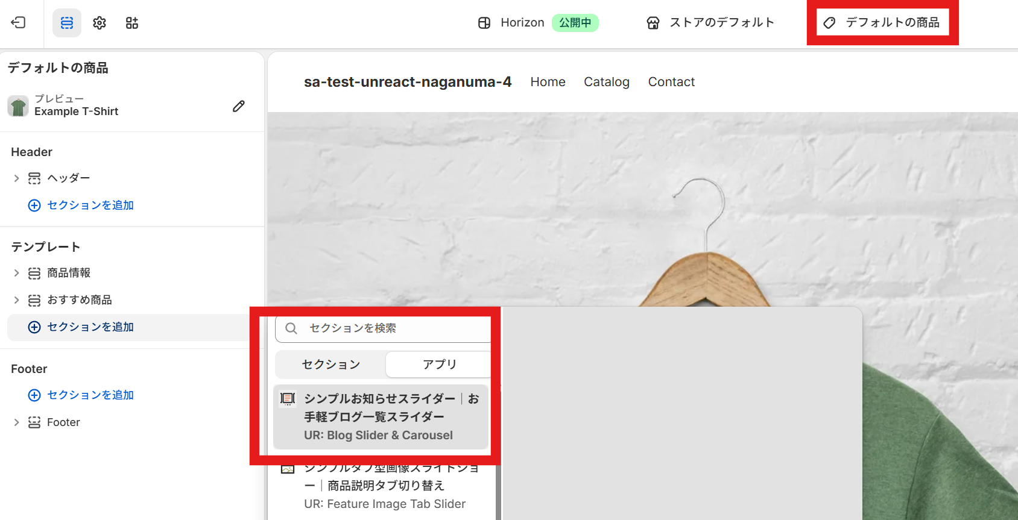Select 商品情報 in the template list
The height and width of the screenshot is (520, 1018).
[x=69, y=273]
